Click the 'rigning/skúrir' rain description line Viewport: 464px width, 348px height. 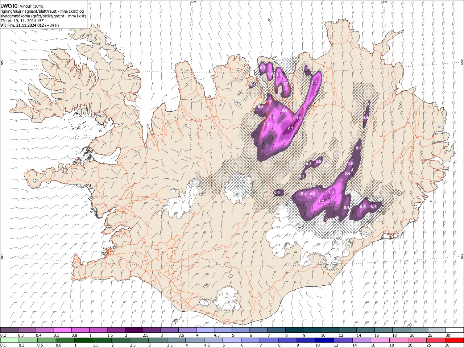[42, 11]
